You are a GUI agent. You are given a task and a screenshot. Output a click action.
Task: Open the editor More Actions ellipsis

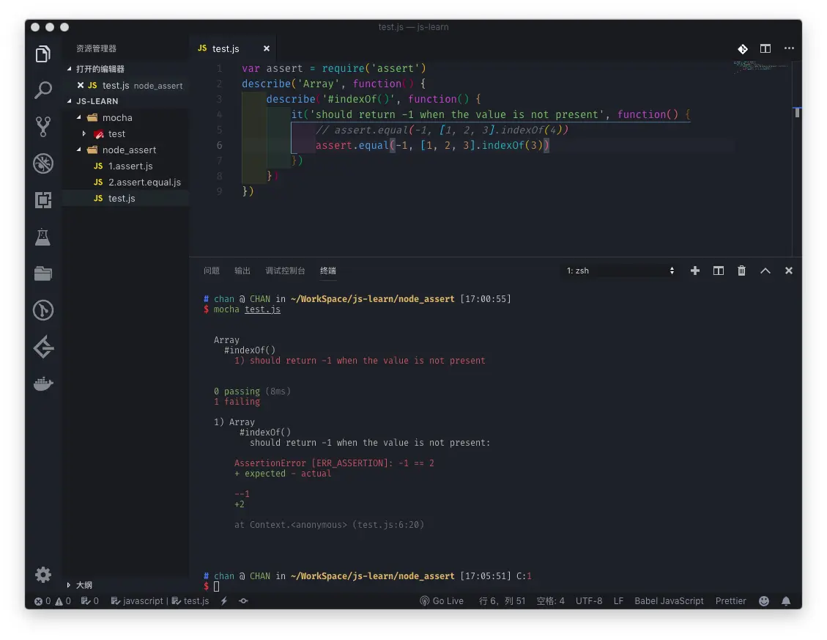(789, 48)
